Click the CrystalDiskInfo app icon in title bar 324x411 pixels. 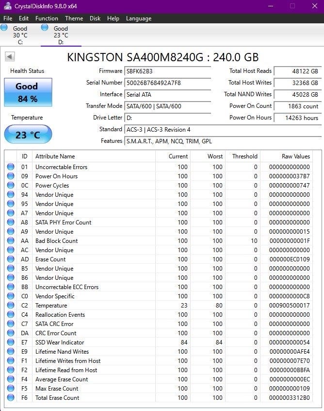[7, 6]
